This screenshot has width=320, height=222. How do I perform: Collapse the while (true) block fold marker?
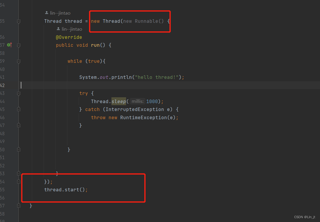tap(18, 61)
